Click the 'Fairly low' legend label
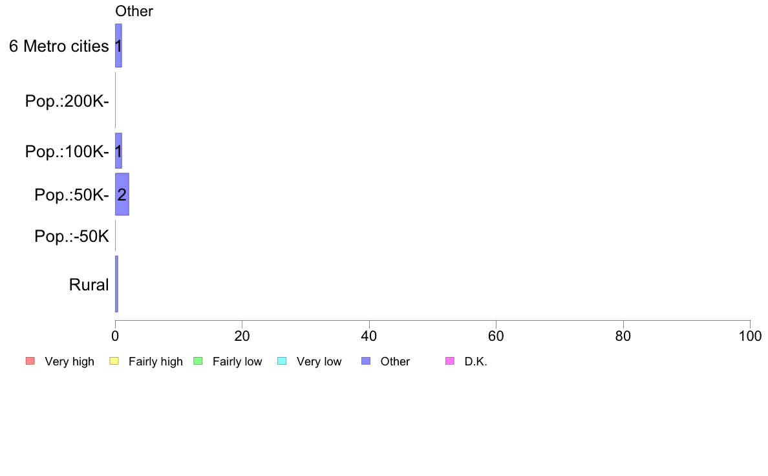768x476 pixels. (x=237, y=362)
